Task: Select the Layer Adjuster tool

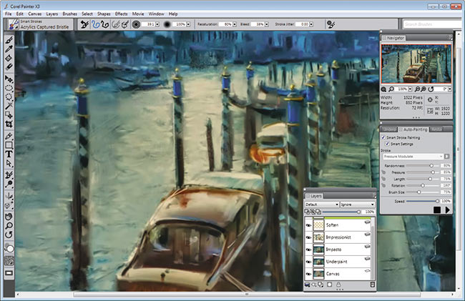Action: (x=9, y=79)
